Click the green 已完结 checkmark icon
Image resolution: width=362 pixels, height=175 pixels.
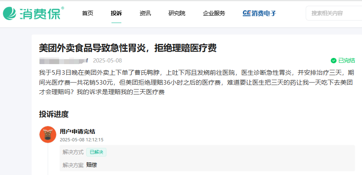pos(333,61)
